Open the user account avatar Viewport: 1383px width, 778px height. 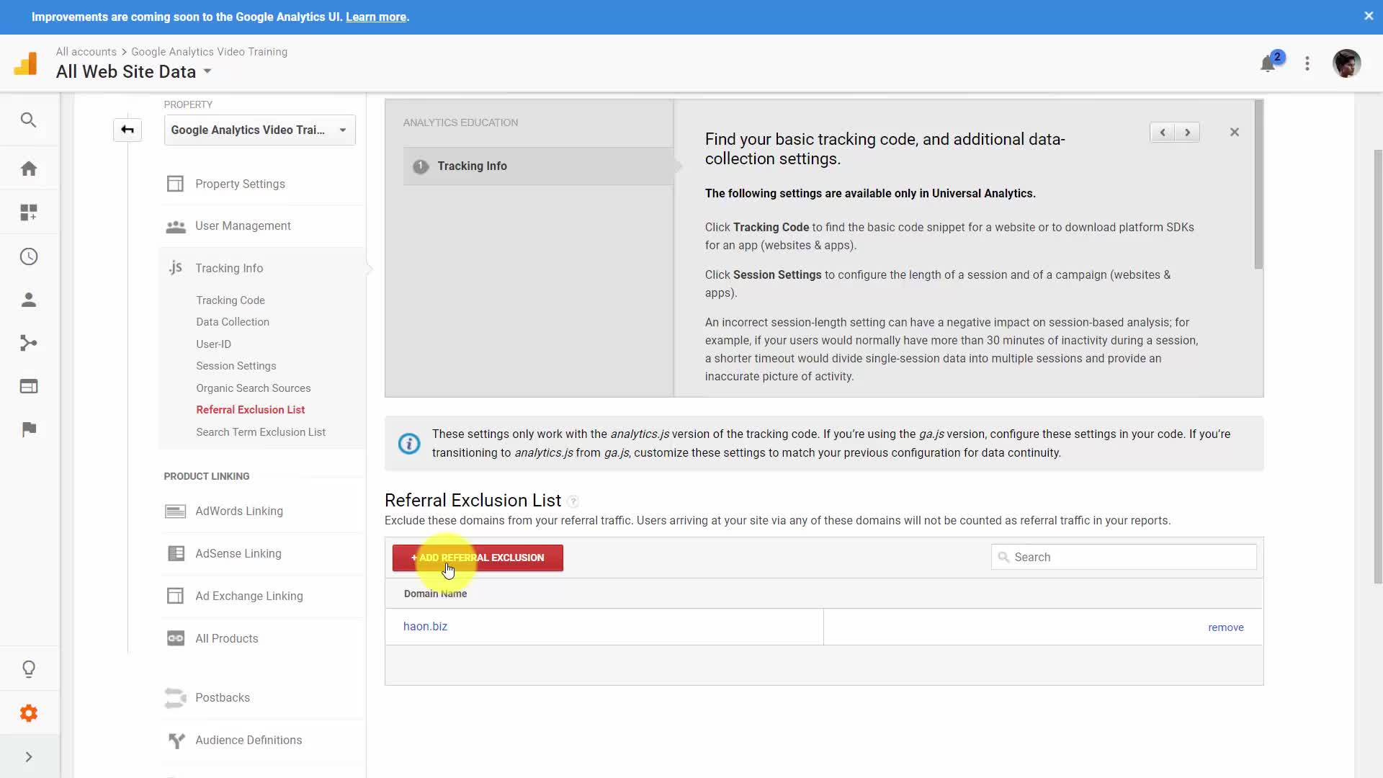click(x=1346, y=63)
